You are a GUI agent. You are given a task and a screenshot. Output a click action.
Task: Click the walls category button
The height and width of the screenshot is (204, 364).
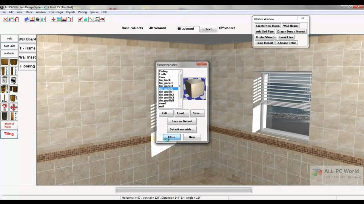point(9,39)
